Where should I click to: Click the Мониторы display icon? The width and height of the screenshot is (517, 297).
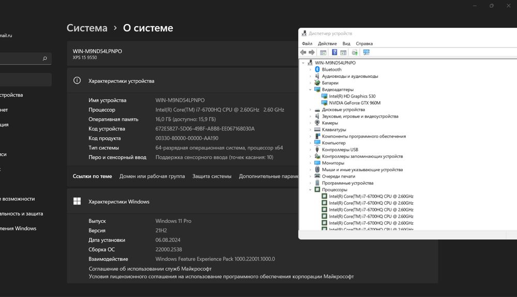[x=317, y=163]
